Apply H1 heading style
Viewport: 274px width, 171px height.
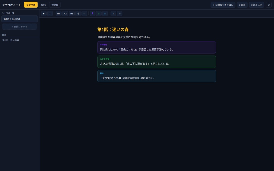[x=59, y=13]
